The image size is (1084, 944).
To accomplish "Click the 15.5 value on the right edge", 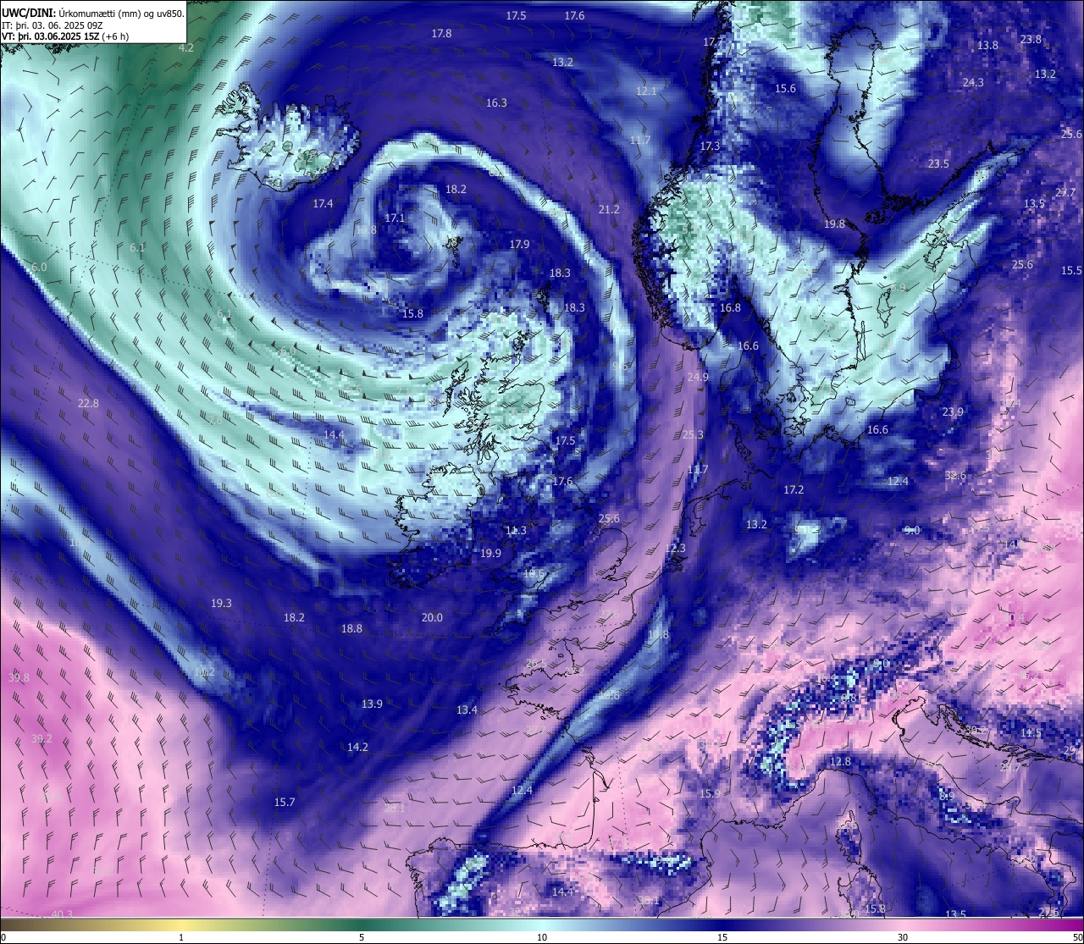I will point(1071,271).
